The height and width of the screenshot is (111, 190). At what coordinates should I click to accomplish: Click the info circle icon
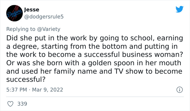point(179,90)
